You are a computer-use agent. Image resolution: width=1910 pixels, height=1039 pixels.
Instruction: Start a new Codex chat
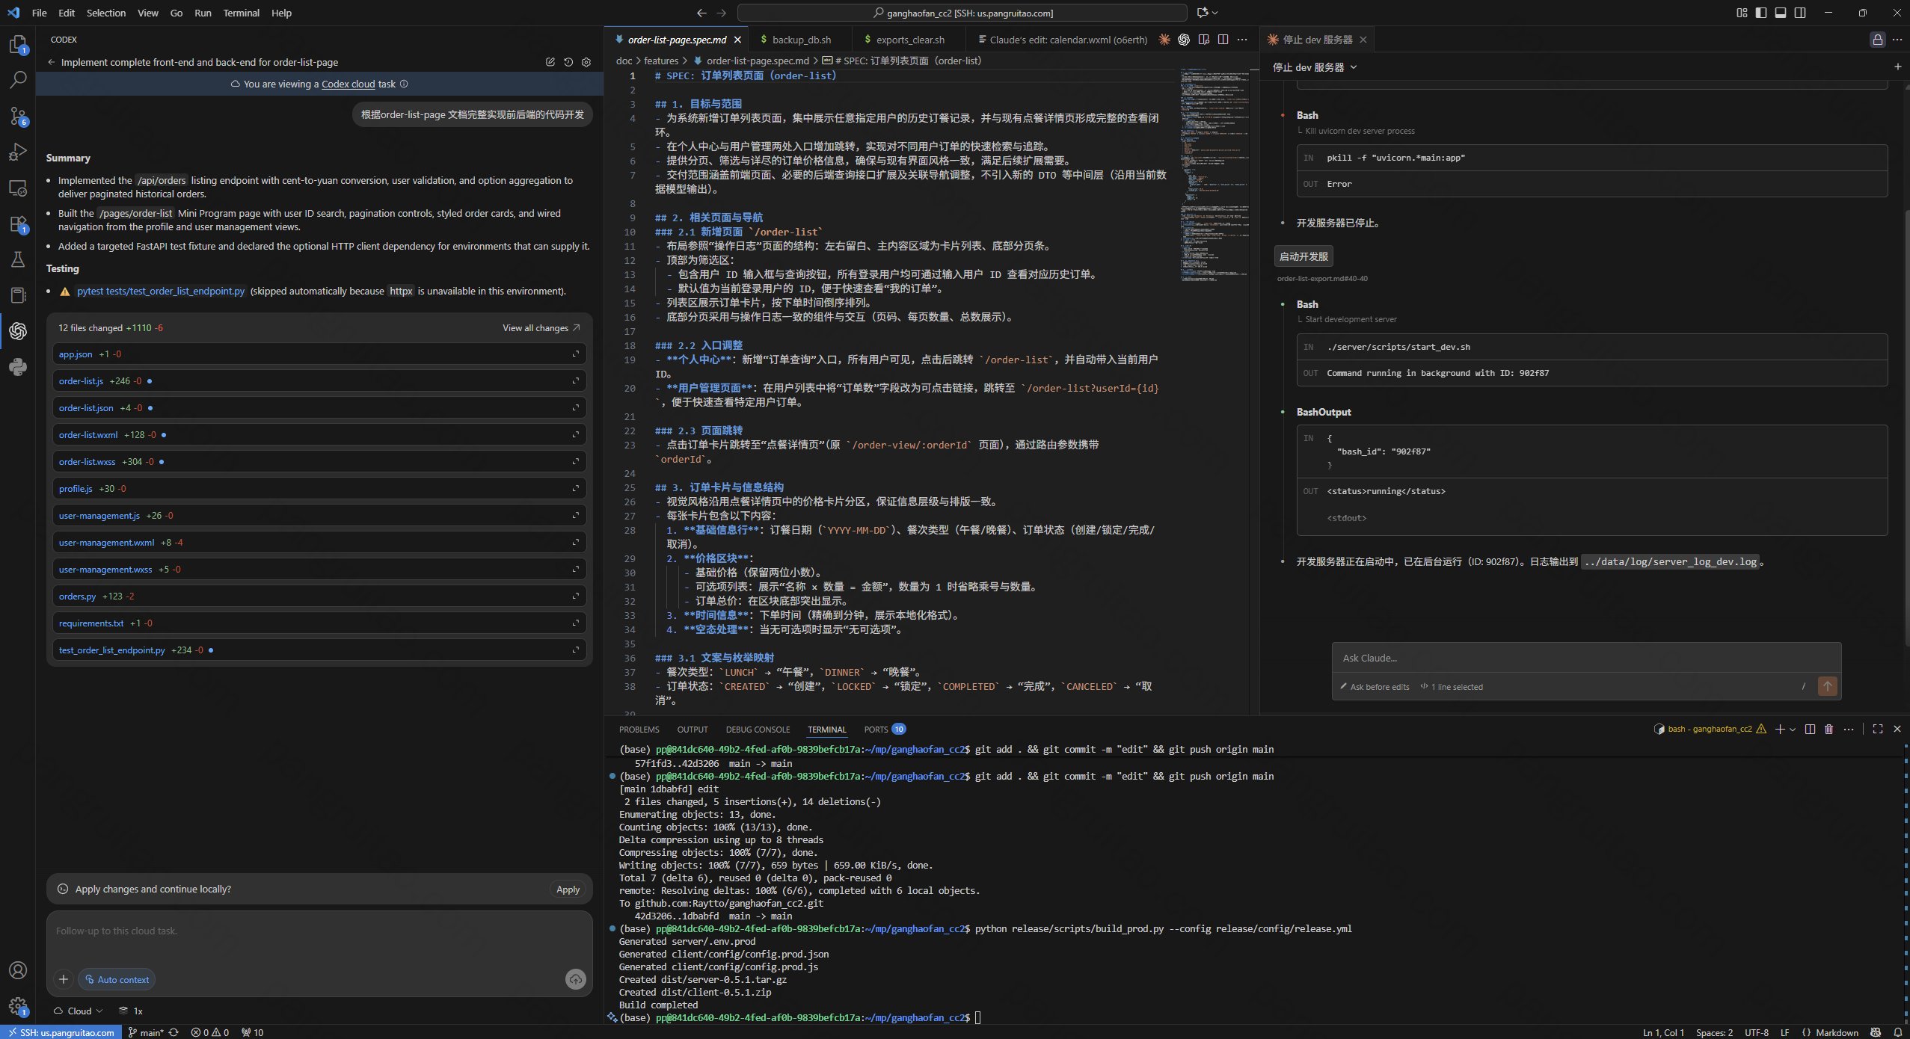pyautogui.click(x=550, y=62)
